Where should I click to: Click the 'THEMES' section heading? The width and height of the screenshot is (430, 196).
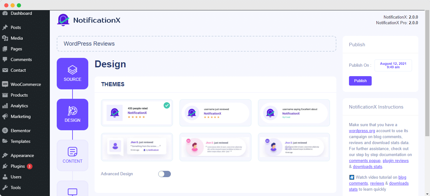[x=113, y=84]
